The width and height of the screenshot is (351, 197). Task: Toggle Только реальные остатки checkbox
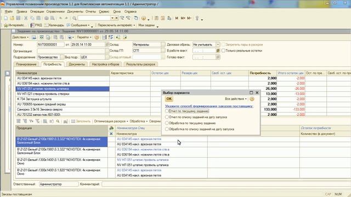pyautogui.click(x=223, y=51)
